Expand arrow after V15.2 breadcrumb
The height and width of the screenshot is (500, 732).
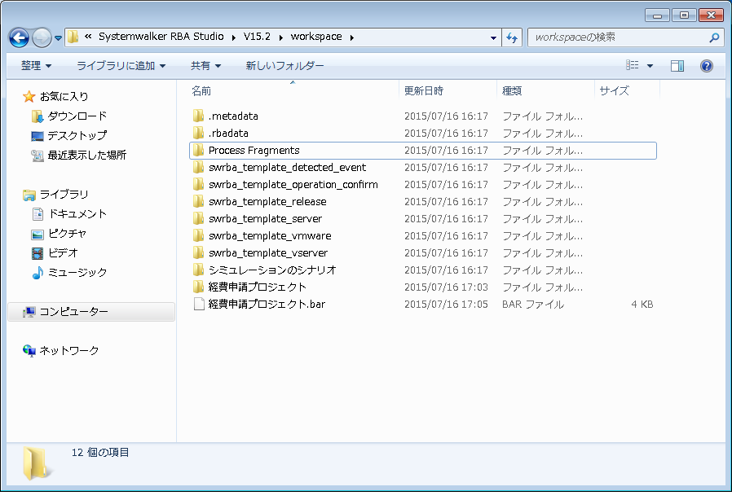pyautogui.click(x=280, y=37)
